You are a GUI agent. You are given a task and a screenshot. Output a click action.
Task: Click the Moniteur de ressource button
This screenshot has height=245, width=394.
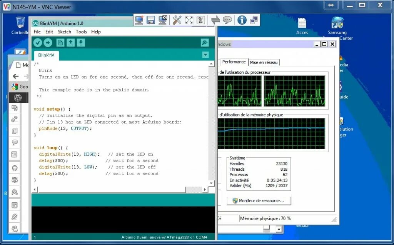[x=259, y=201]
